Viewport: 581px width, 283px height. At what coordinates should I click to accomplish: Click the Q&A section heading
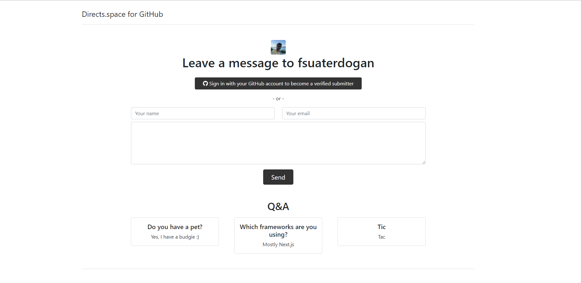point(278,207)
